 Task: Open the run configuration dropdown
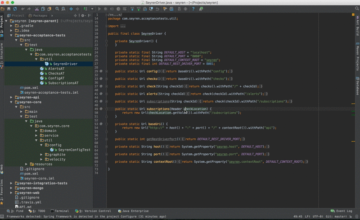pos(92,9)
